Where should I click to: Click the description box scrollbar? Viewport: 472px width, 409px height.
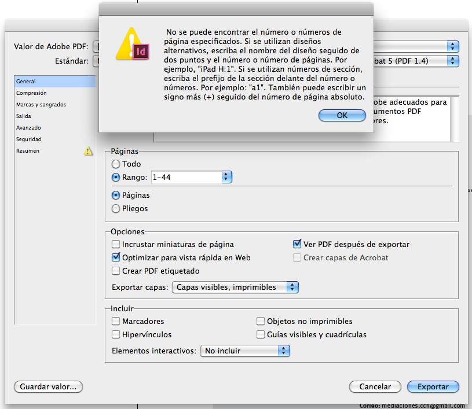pos(454,119)
